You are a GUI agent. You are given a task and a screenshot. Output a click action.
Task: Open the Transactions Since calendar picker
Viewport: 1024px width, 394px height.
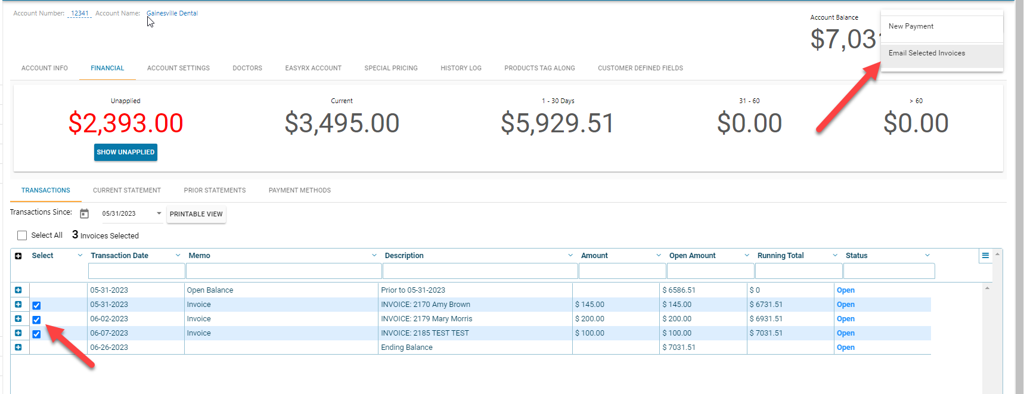(85, 213)
